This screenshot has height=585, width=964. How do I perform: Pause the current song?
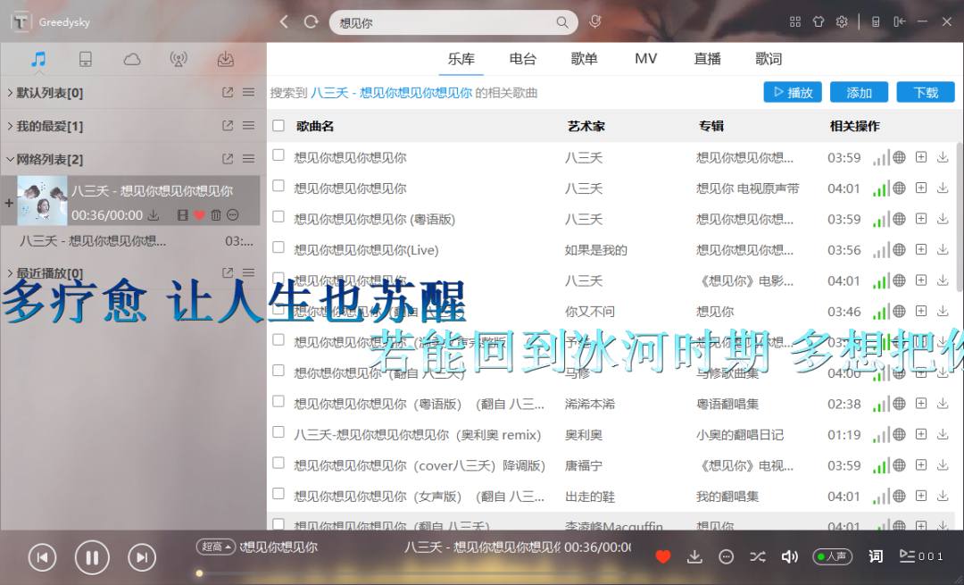(92, 557)
